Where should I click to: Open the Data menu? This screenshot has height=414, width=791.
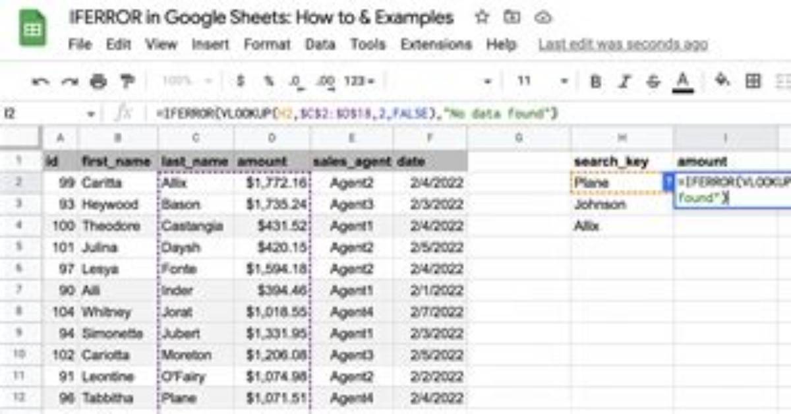(x=320, y=45)
